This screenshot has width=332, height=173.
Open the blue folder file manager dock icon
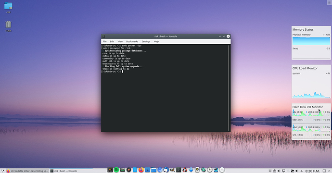[x=153, y=170]
